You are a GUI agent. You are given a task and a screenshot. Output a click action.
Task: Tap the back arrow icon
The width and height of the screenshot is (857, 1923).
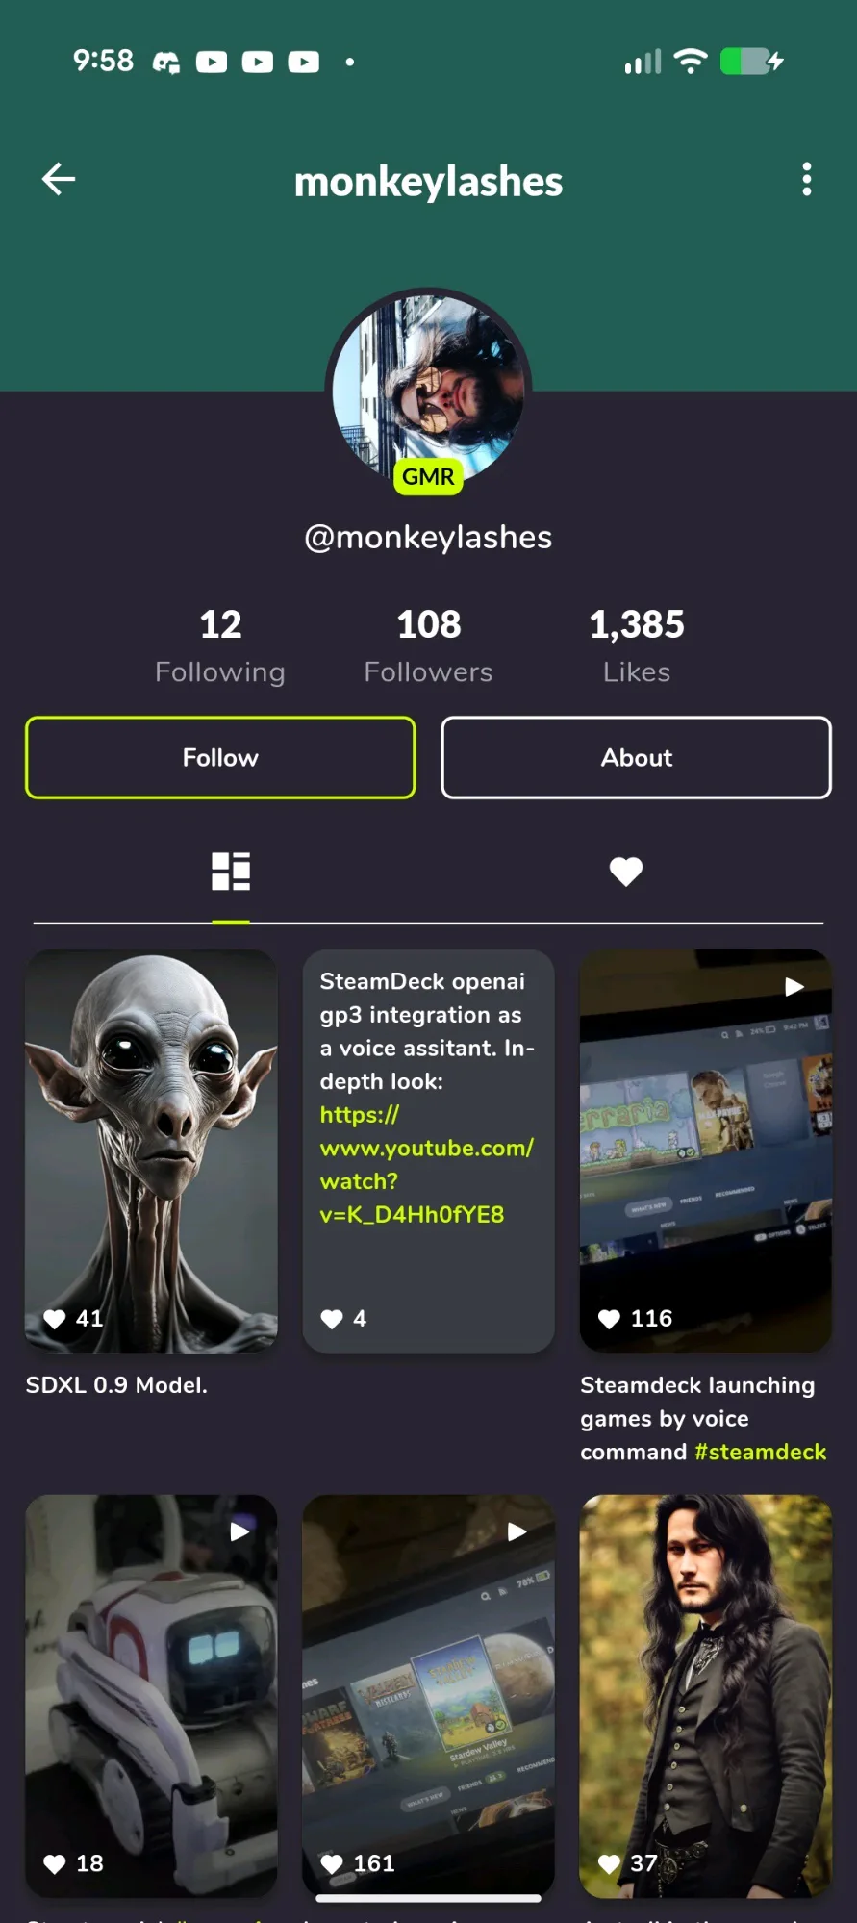(x=59, y=179)
